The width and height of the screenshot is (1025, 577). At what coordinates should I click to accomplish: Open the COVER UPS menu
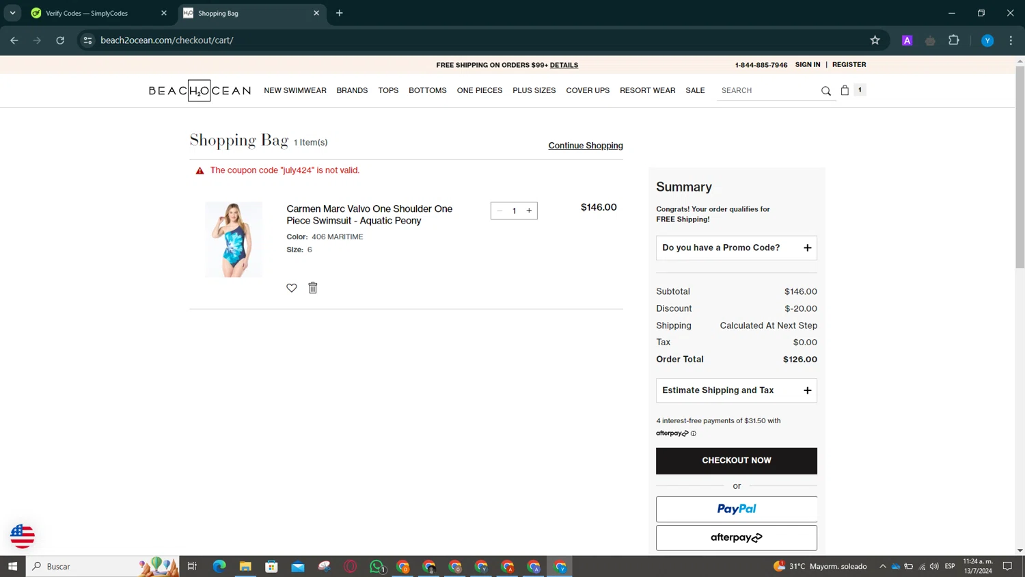(x=588, y=90)
